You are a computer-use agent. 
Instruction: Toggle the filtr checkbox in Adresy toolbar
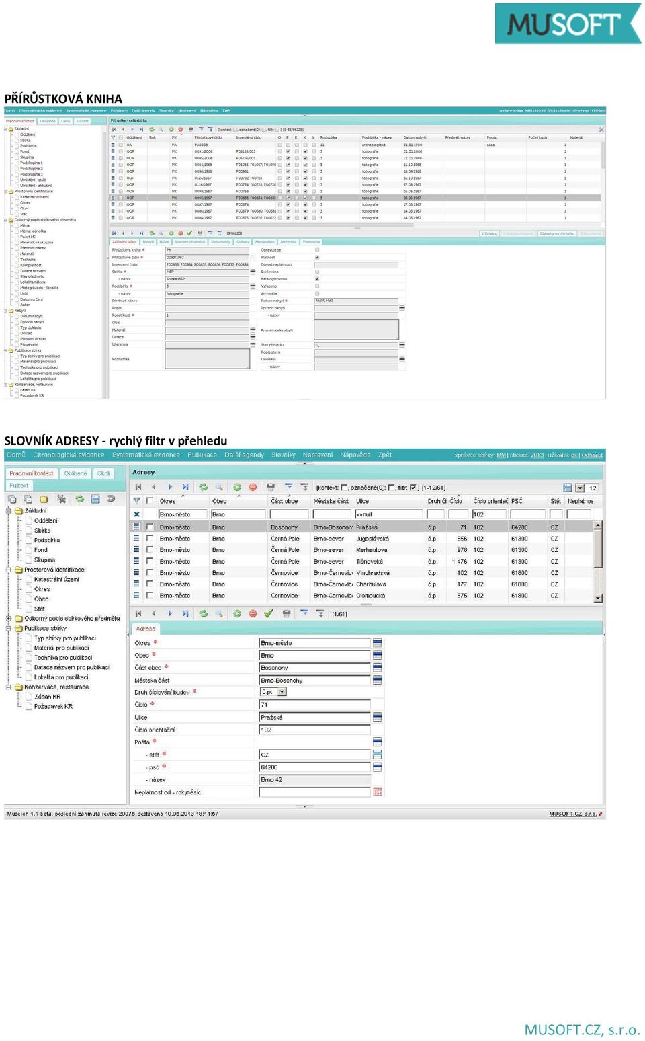tap(413, 488)
